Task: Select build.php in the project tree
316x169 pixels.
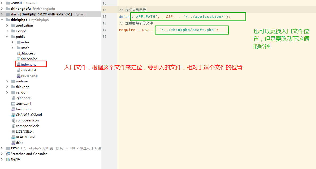Action: pyautogui.click(x=23, y=109)
